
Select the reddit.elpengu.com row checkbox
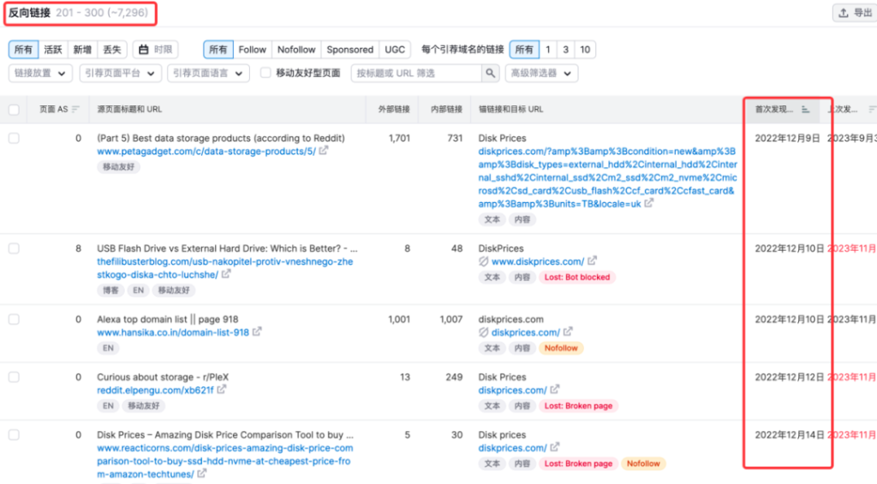coord(14,377)
